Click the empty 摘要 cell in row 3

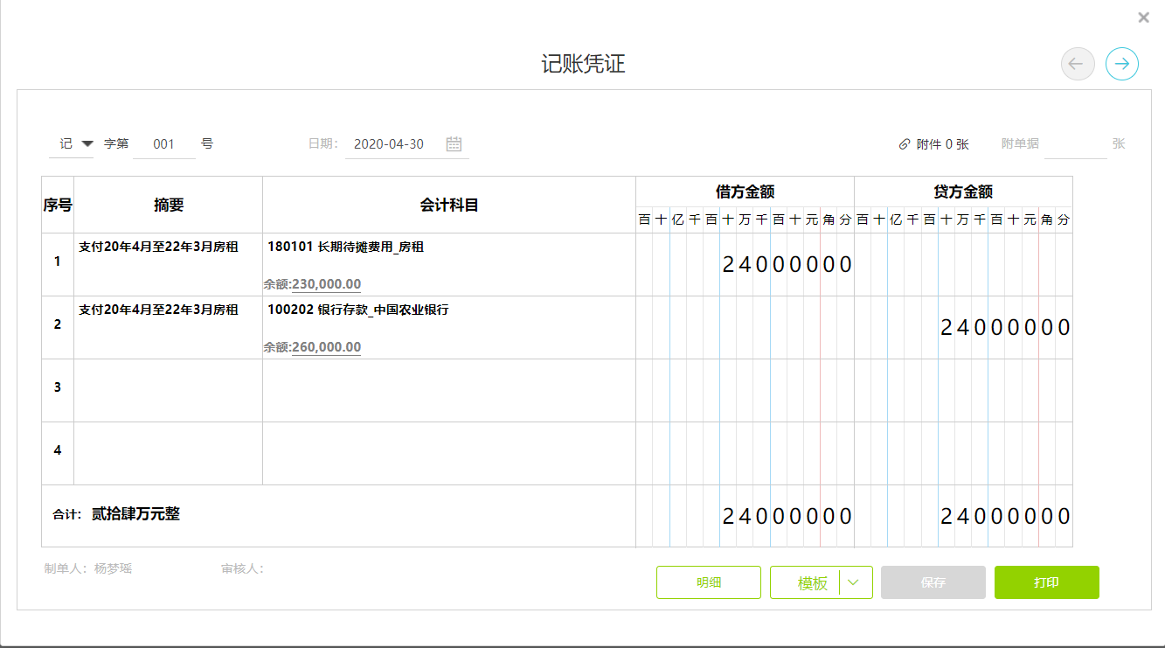pos(168,390)
